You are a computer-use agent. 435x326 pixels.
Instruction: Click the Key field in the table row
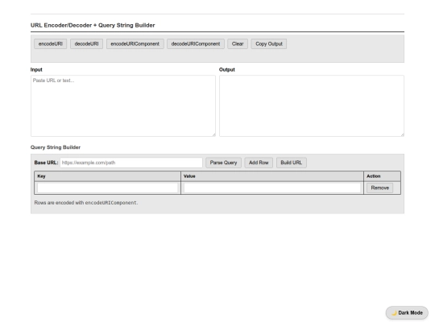108,188
